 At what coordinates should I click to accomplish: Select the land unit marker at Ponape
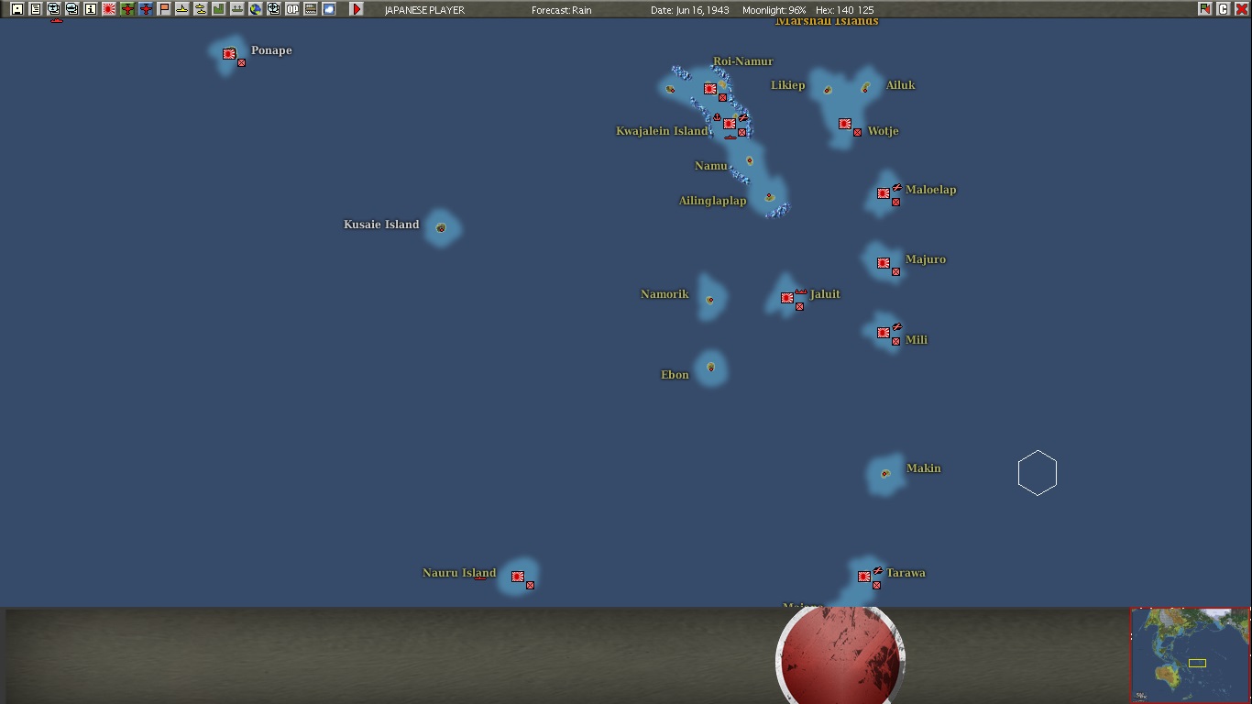pos(242,63)
